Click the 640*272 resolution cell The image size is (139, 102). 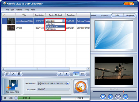[40, 21]
